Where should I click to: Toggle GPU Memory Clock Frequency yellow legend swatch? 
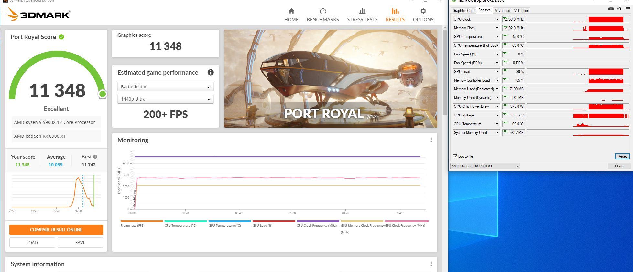click(x=362, y=221)
